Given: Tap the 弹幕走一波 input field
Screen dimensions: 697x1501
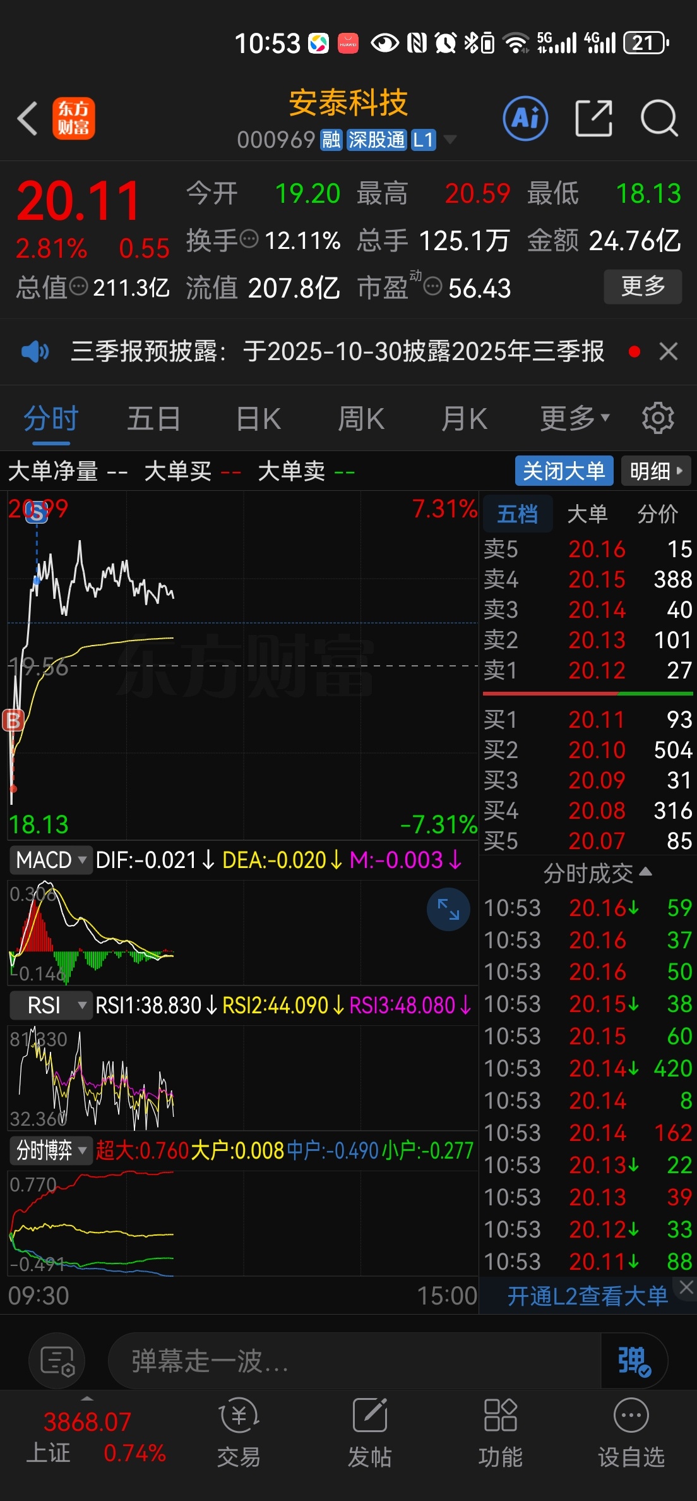Looking at the screenshot, I should 354,1361.
